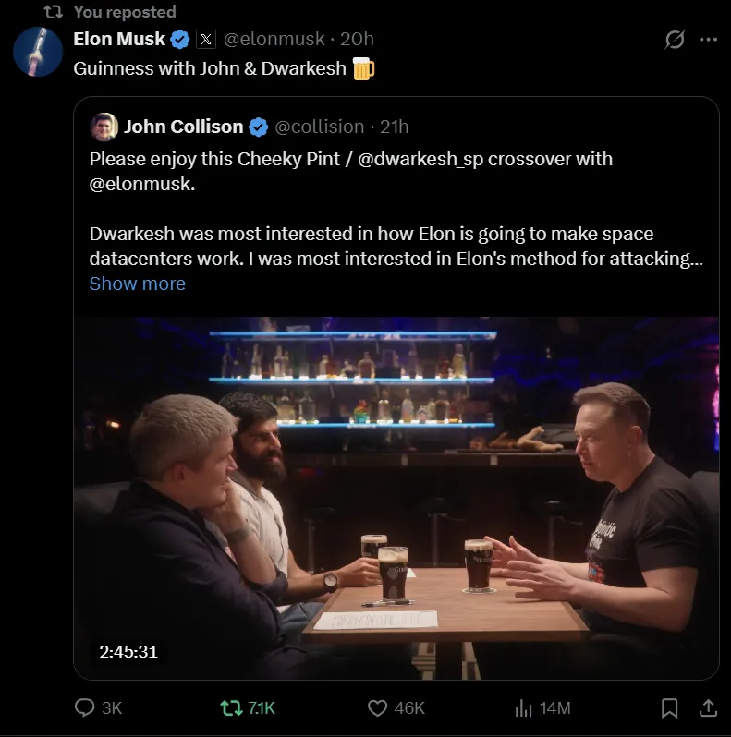Click the Grok circle-slash icon
The width and height of the screenshot is (731, 737).
[675, 40]
